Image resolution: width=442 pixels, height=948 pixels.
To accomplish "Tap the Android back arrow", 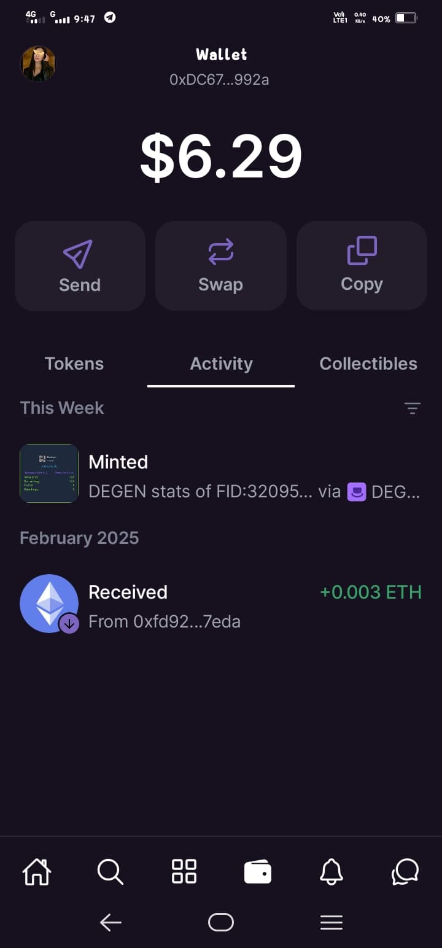I will pos(110,922).
